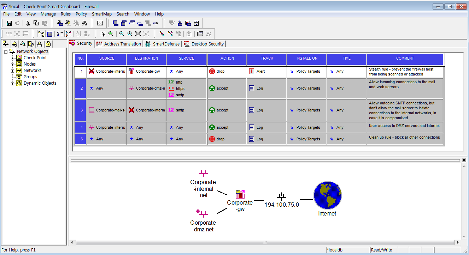The height and width of the screenshot is (255, 469).
Task: Select the Security tab
Action: 81,43
